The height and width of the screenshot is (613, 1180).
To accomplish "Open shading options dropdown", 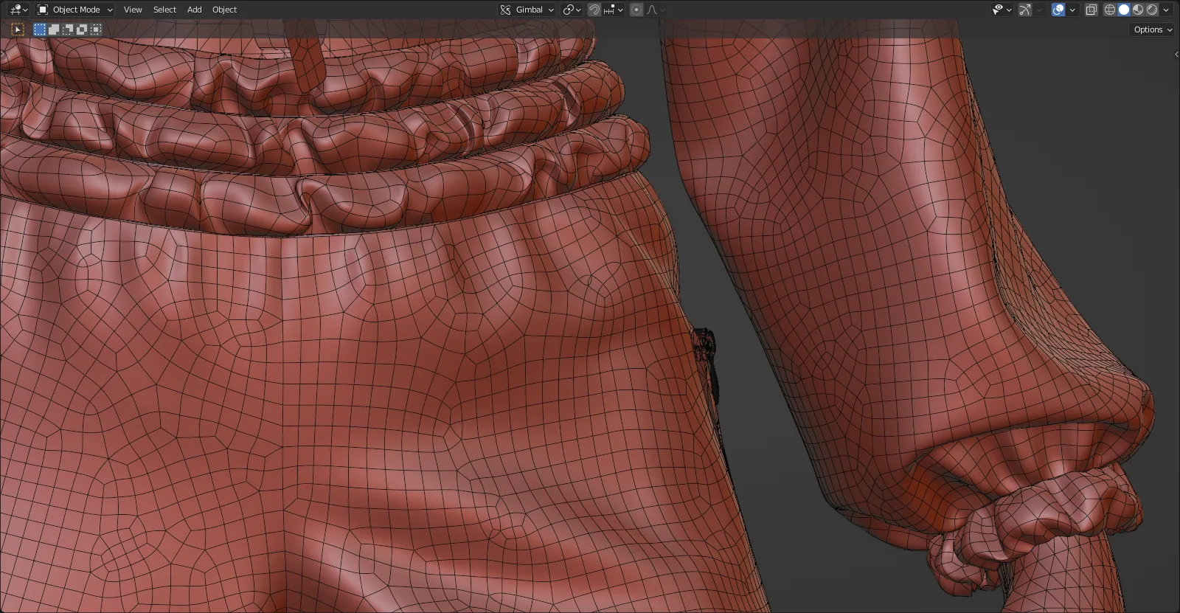I will pos(1166,10).
